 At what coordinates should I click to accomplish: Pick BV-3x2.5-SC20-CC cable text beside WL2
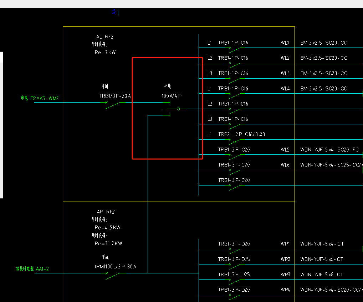324,58
